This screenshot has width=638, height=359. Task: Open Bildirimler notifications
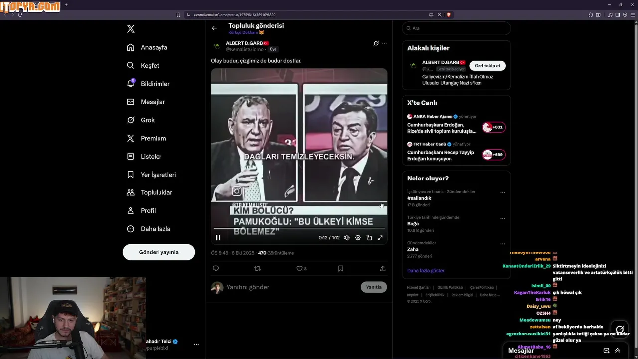(x=148, y=84)
